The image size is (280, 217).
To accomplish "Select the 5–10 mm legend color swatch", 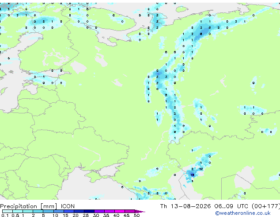I will pyautogui.click(x=48, y=211).
